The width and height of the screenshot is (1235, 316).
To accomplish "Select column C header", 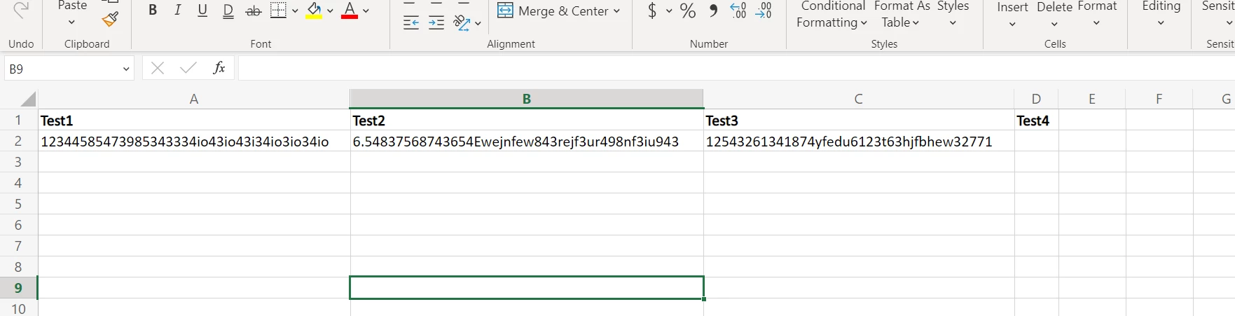I will tap(858, 99).
